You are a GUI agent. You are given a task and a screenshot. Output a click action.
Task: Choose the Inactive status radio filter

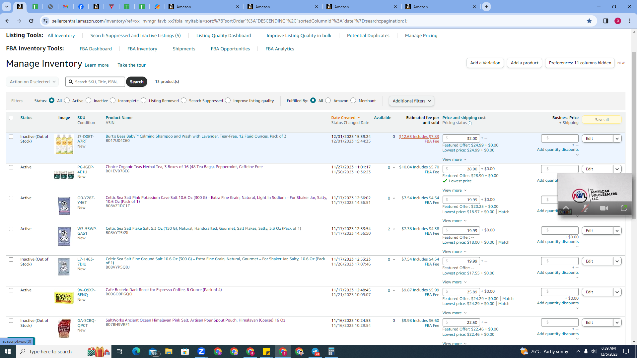[x=89, y=100]
